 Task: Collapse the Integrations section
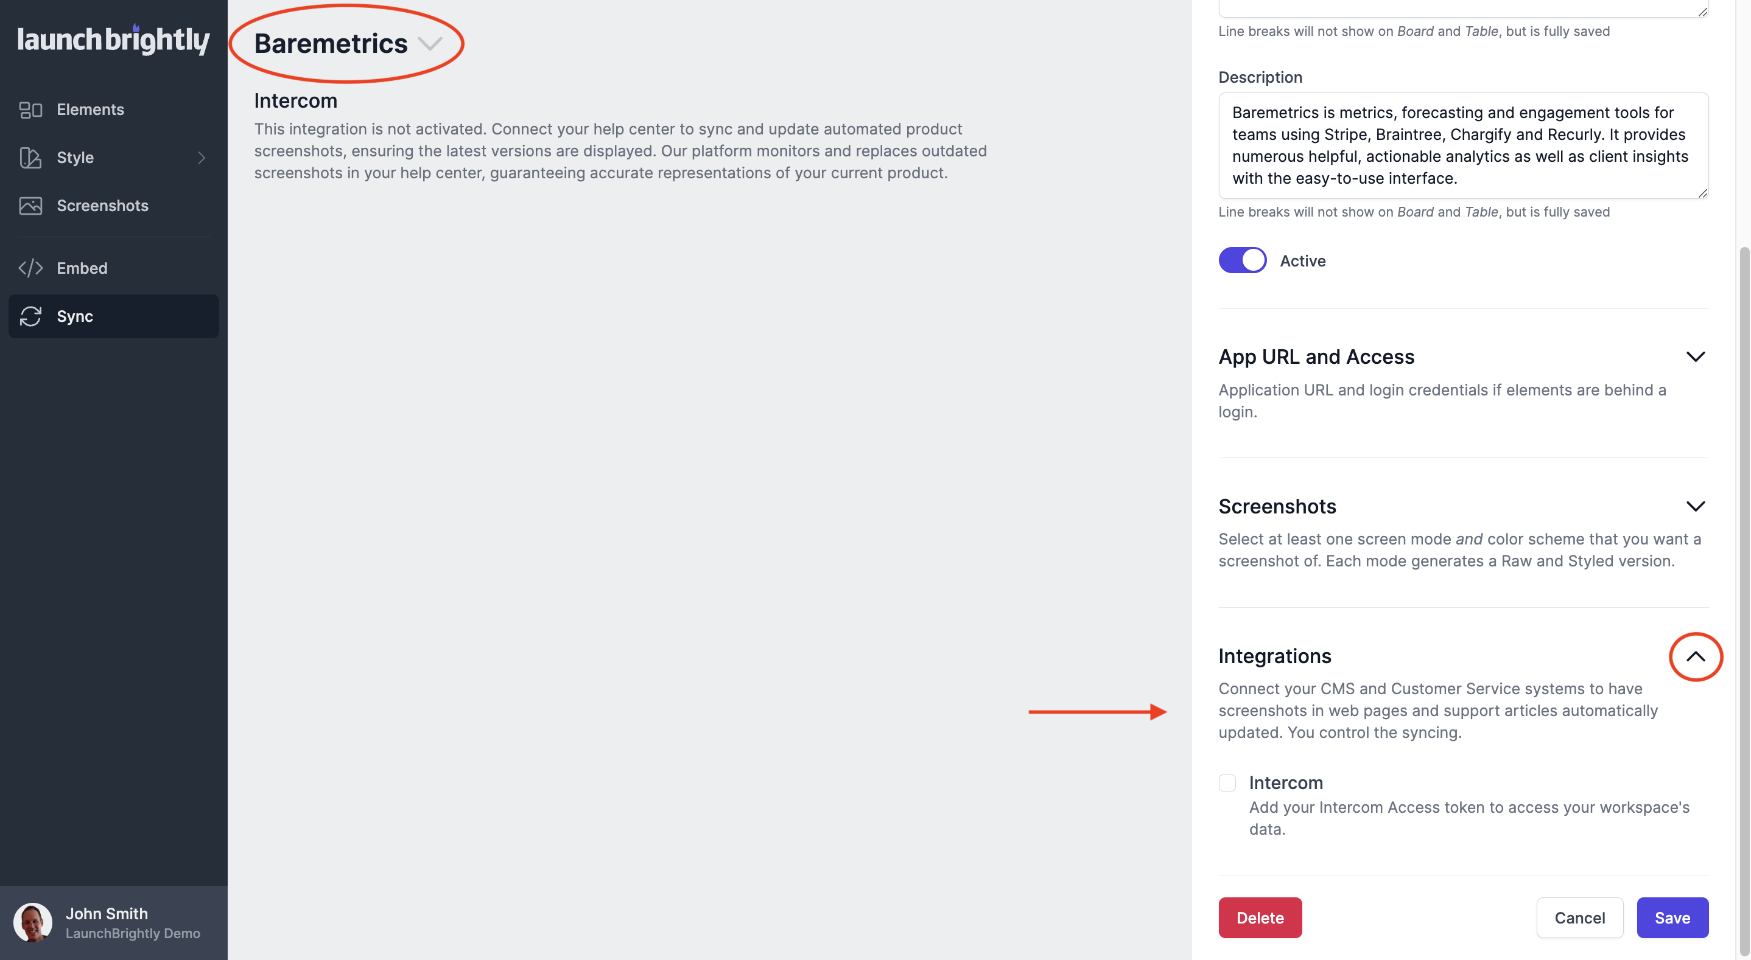coord(1695,656)
